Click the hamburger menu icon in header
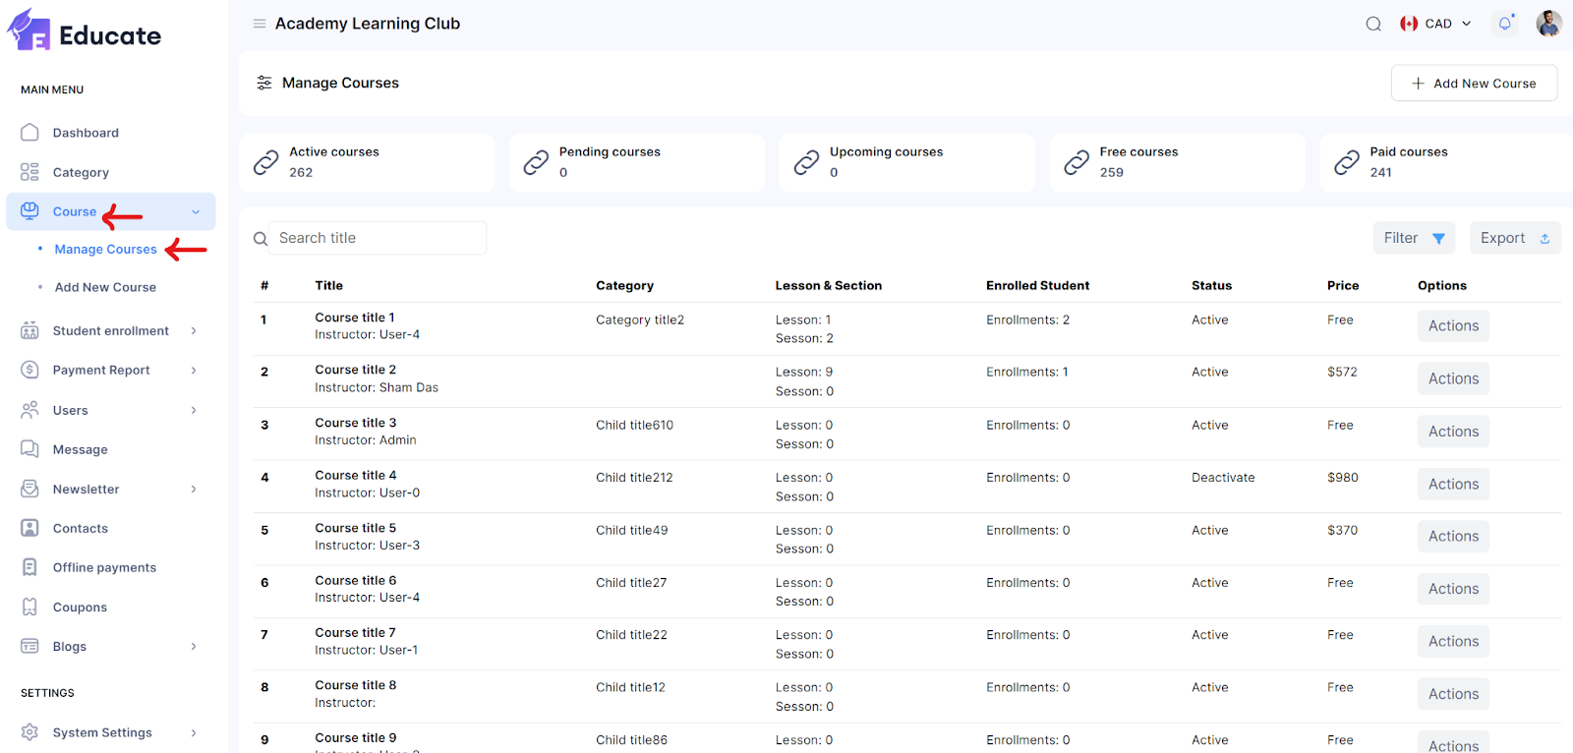 pos(260,24)
